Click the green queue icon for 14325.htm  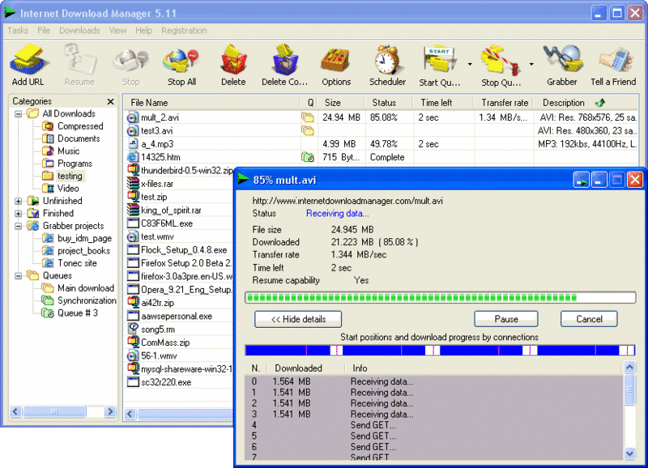308,157
